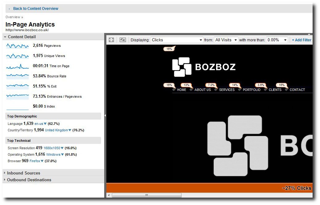Click the full-screen expand icon in toolbar
The height and width of the screenshot is (205, 320).
[x=111, y=40]
